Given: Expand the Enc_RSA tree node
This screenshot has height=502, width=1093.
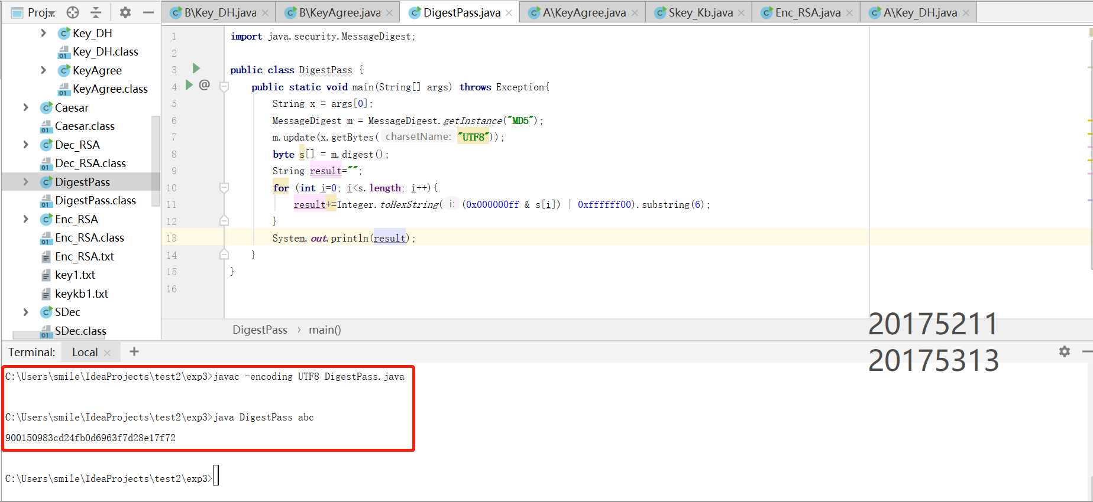Looking at the screenshot, I should [x=25, y=219].
